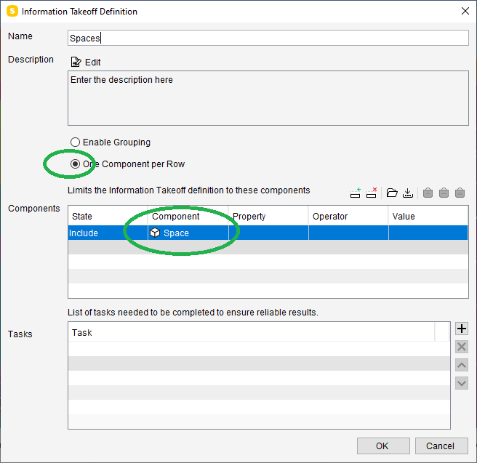This screenshot has width=477, height=463.
Task: Confirm with the OK button
Action: coord(383,446)
